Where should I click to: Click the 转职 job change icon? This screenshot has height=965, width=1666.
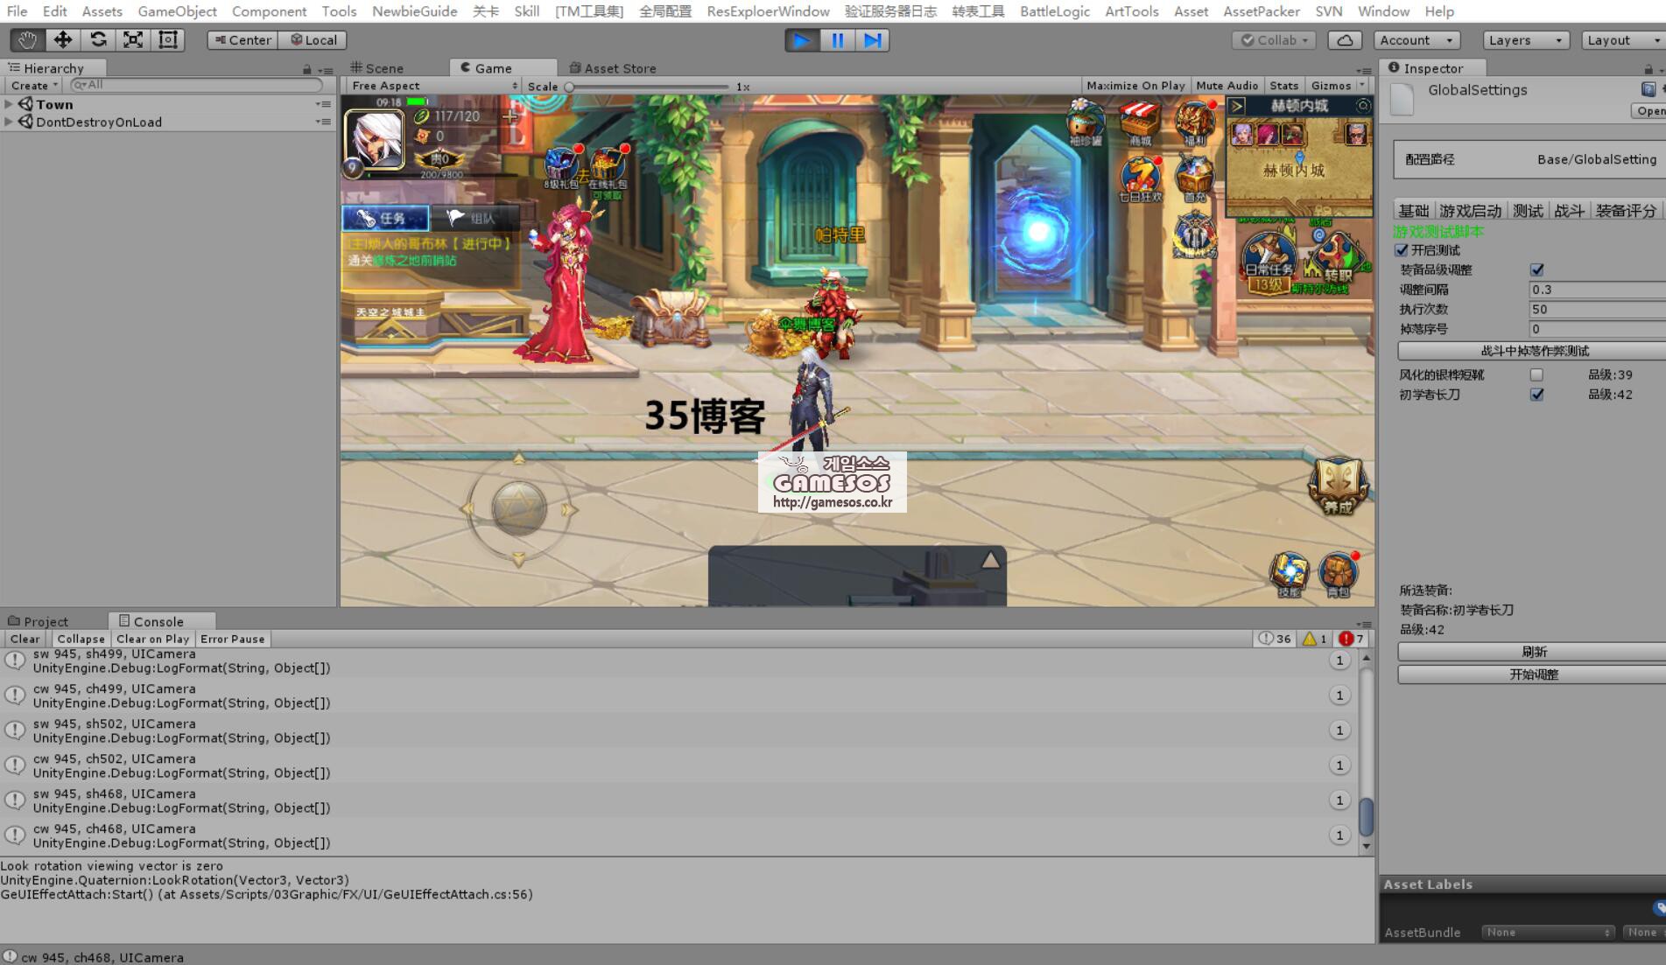(x=1337, y=260)
